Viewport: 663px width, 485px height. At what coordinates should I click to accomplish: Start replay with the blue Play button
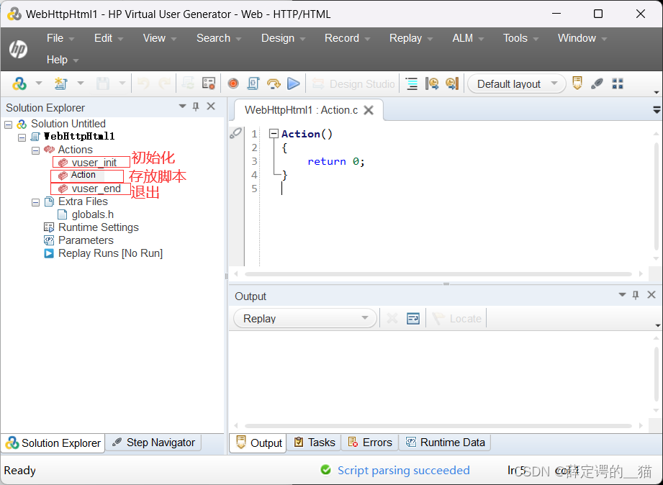point(294,83)
